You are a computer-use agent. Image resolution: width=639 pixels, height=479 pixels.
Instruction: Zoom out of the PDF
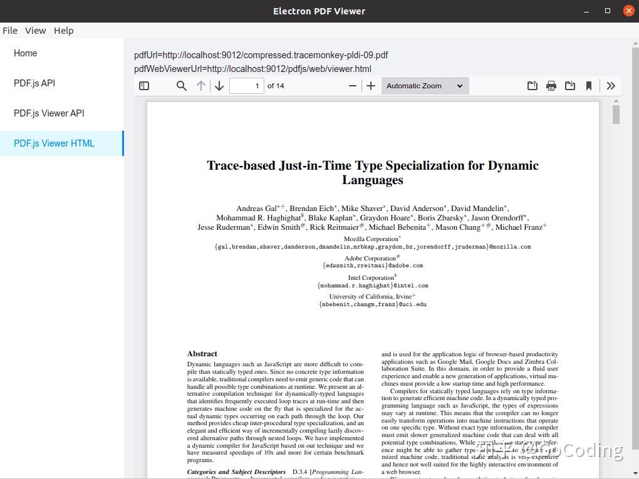pos(353,86)
